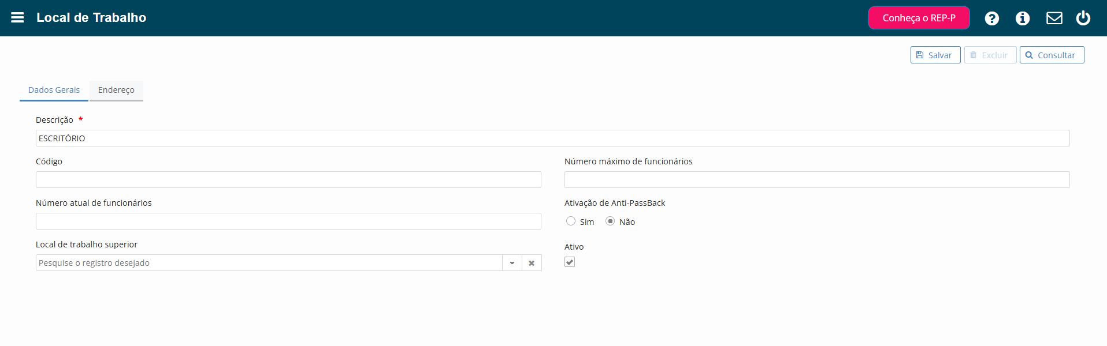
Task: Focus the Código field
Action: pos(288,180)
